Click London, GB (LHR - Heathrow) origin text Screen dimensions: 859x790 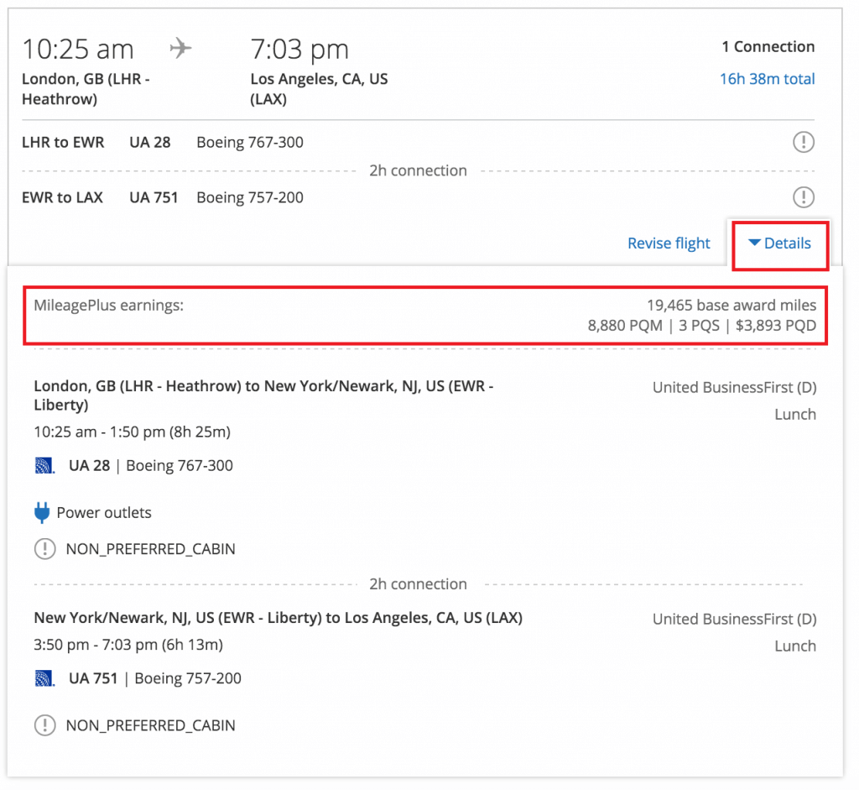tap(86, 89)
